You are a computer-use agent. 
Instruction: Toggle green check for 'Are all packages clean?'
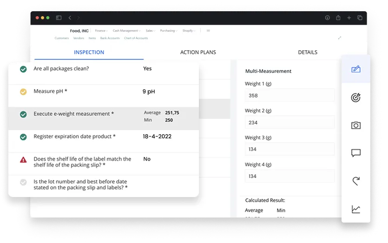[23, 69]
